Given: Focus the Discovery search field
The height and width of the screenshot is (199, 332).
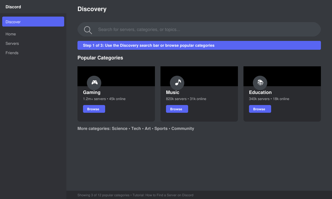Looking at the screenshot, I should (x=199, y=29).
